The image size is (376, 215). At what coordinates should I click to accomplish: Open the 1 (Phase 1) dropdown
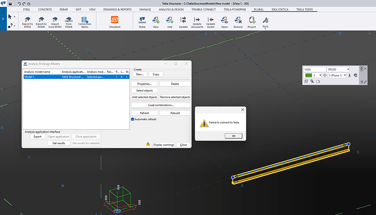pyautogui.click(x=345, y=76)
